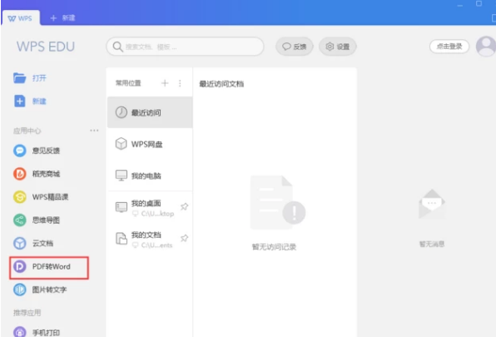Open the 云文档 cloud documents app
This screenshot has height=337, width=496.
tap(33, 243)
